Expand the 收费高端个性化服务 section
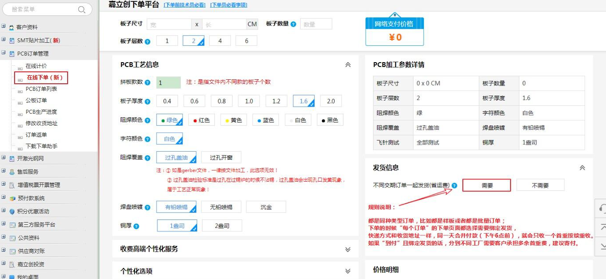This screenshot has width=606, height=279. (x=348, y=249)
